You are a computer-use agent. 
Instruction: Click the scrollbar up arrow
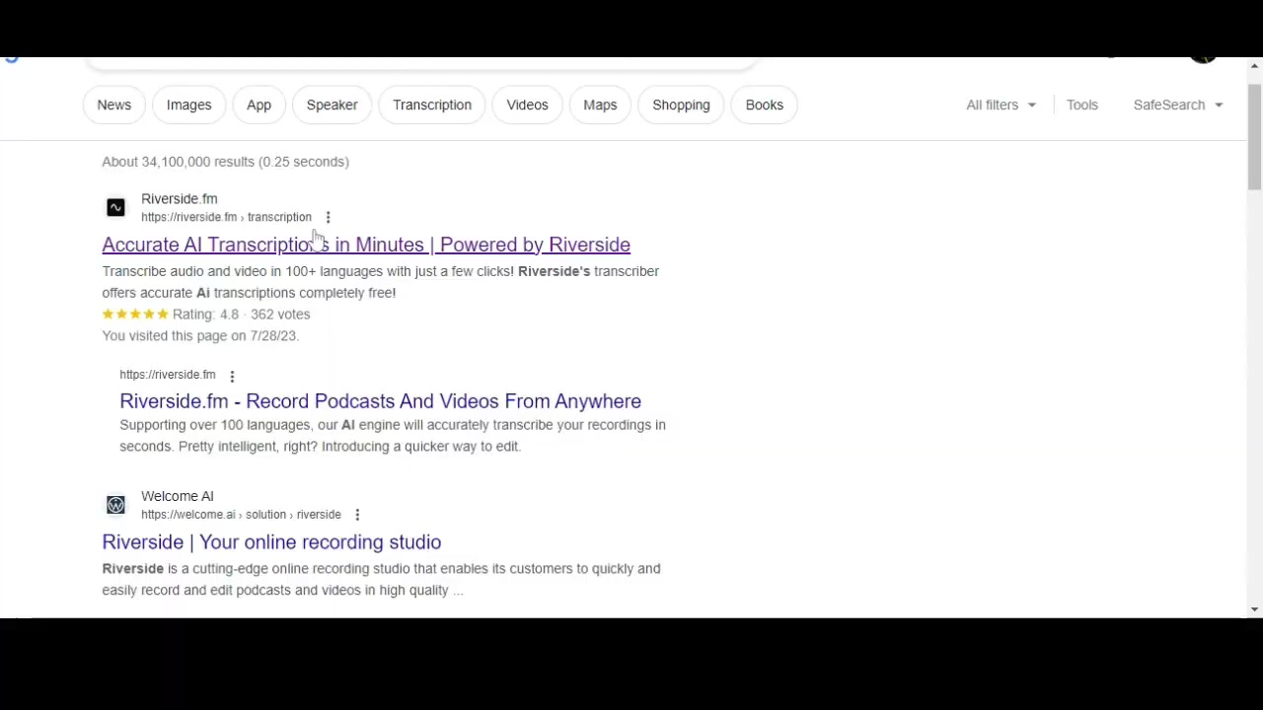pyautogui.click(x=1254, y=66)
